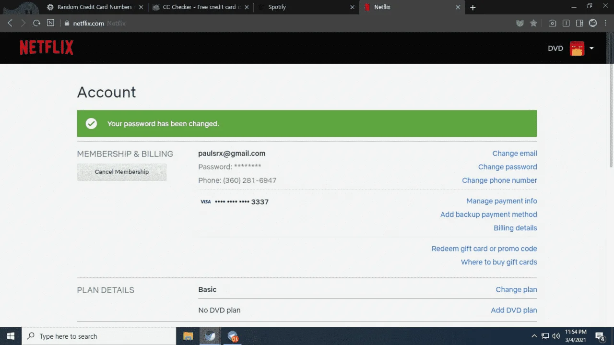Close the Random Credit Card Numbers tab

tap(141, 7)
